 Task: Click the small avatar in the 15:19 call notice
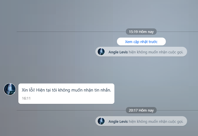click(x=101, y=52)
